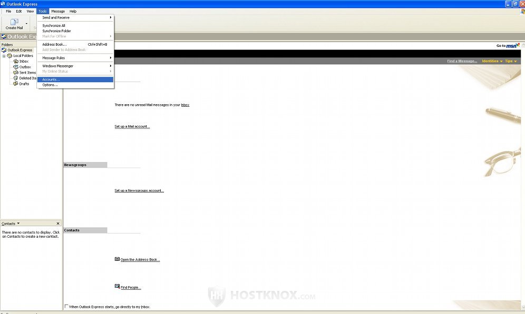Open the File menu
This screenshot has width=525, height=314.
point(8,11)
